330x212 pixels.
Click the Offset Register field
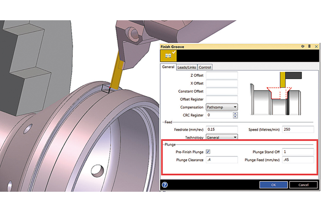click(222, 99)
